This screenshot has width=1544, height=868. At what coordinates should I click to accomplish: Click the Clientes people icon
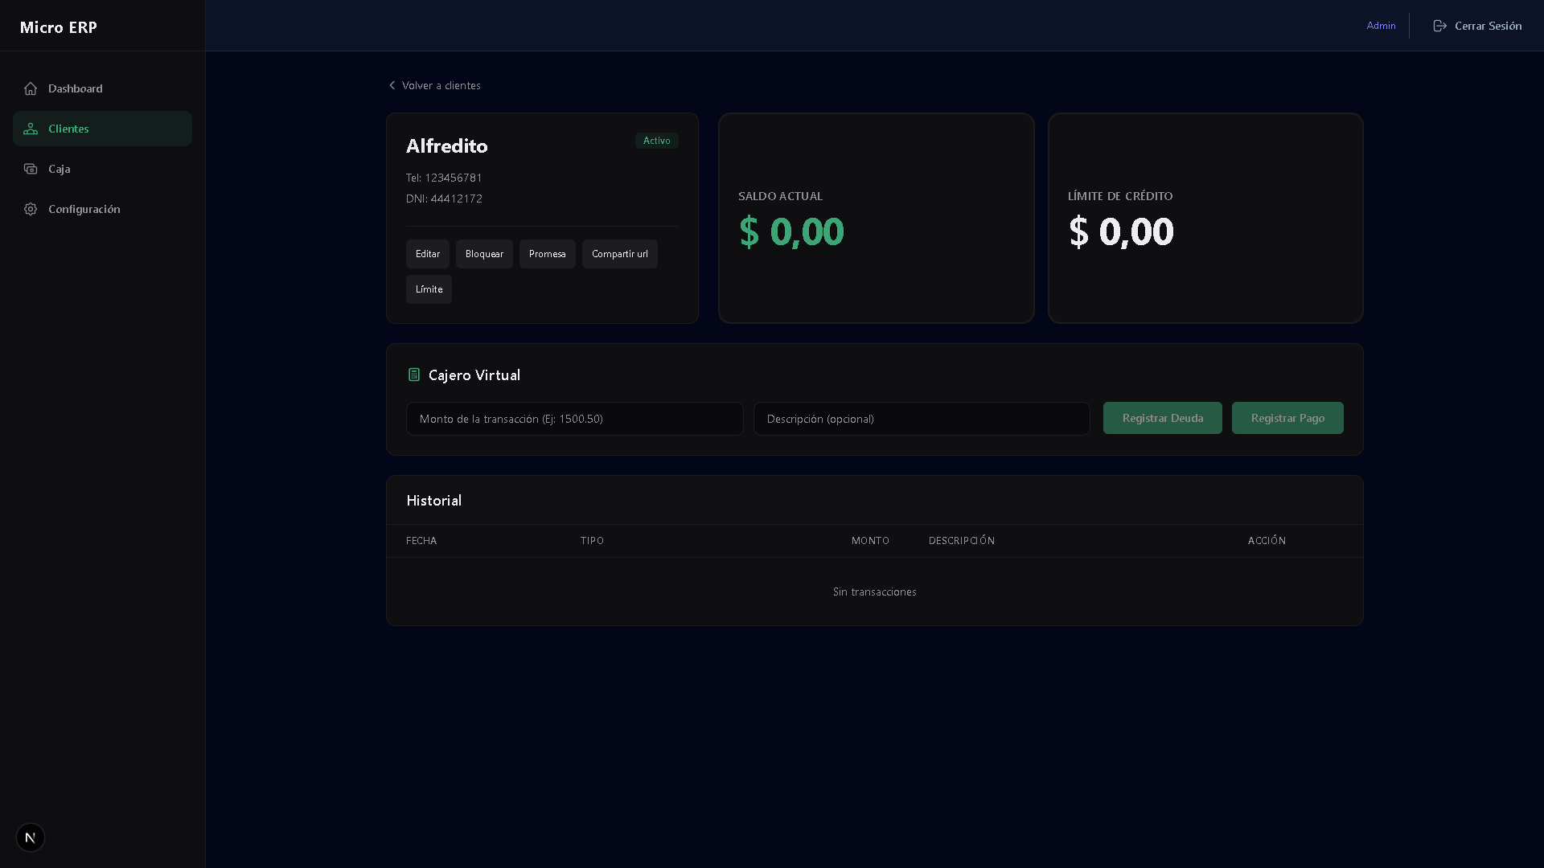click(31, 129)
